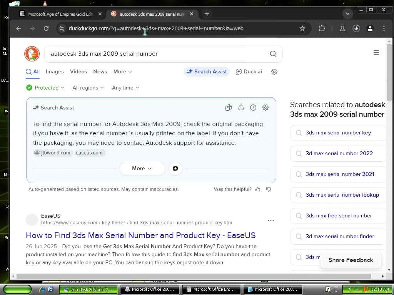
Task: Open the browser profile icon
Action: 370,28
